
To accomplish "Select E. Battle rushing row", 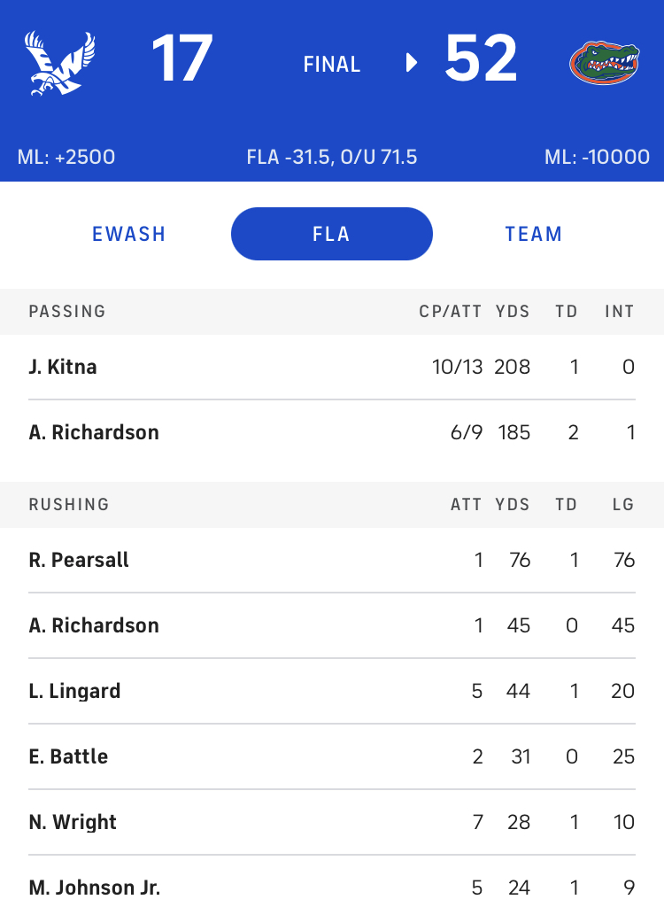I will point(332,756).
